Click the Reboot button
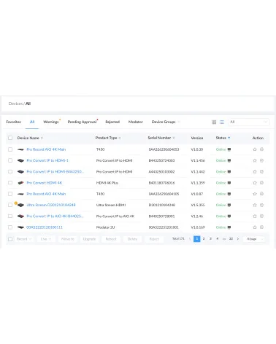 [x=111, y=239]
